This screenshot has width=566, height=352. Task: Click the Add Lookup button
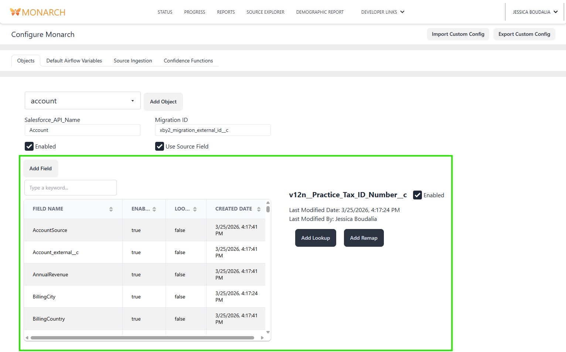(x=316, y=237)
